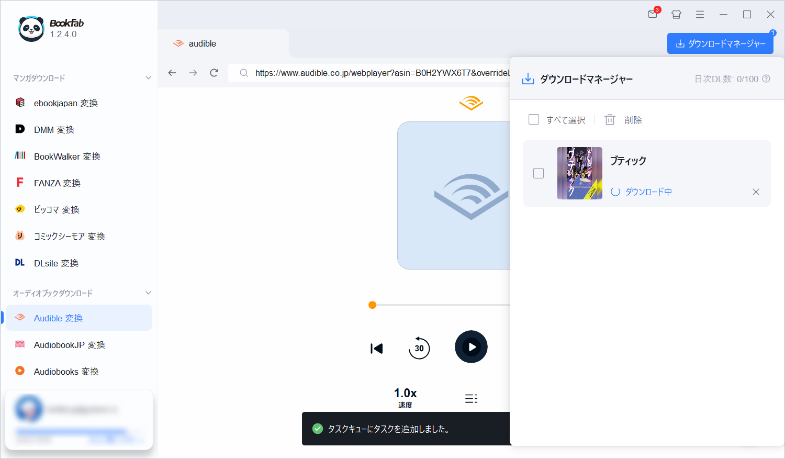Click the audiobook cover placeholder
This screenshot has width=785, height=459.
click(454, 195)
